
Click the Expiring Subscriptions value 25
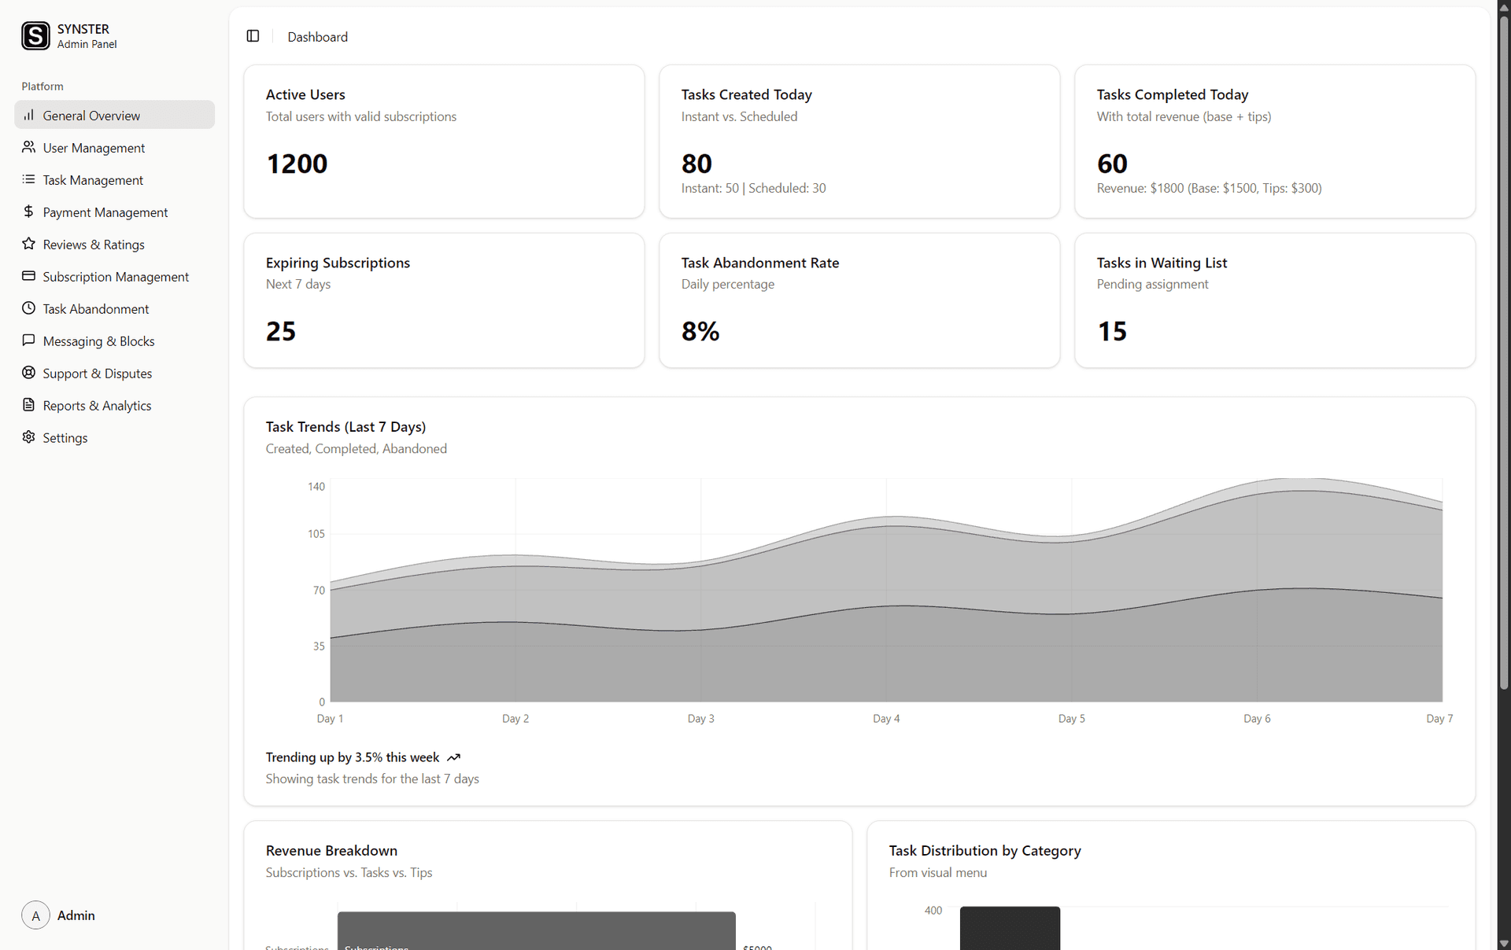(281, 331)
